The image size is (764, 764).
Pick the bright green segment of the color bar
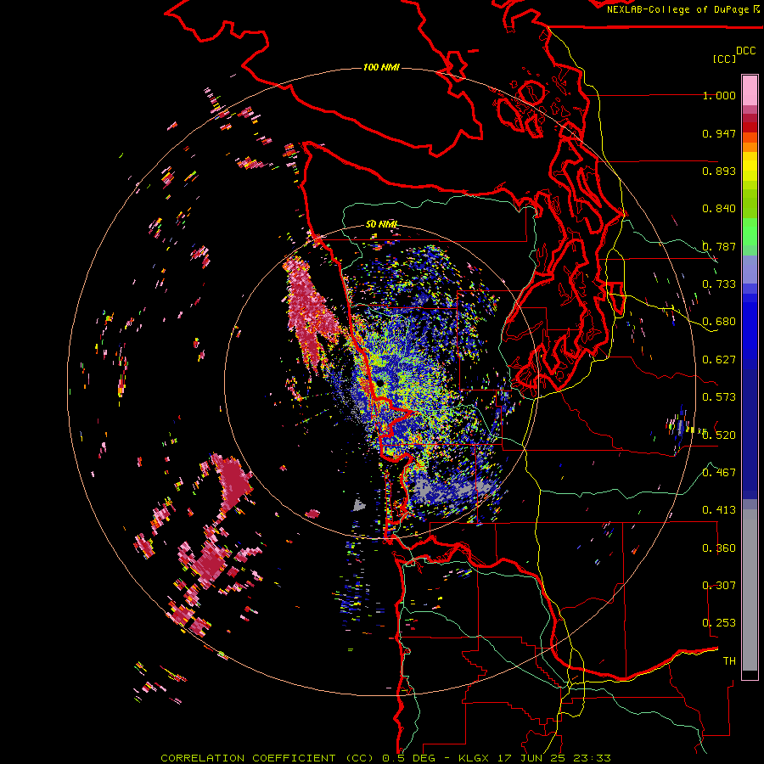coord(750,232)
